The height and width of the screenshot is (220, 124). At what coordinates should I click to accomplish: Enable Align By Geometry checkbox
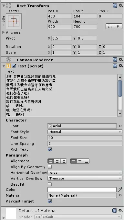tap(50, 167)
